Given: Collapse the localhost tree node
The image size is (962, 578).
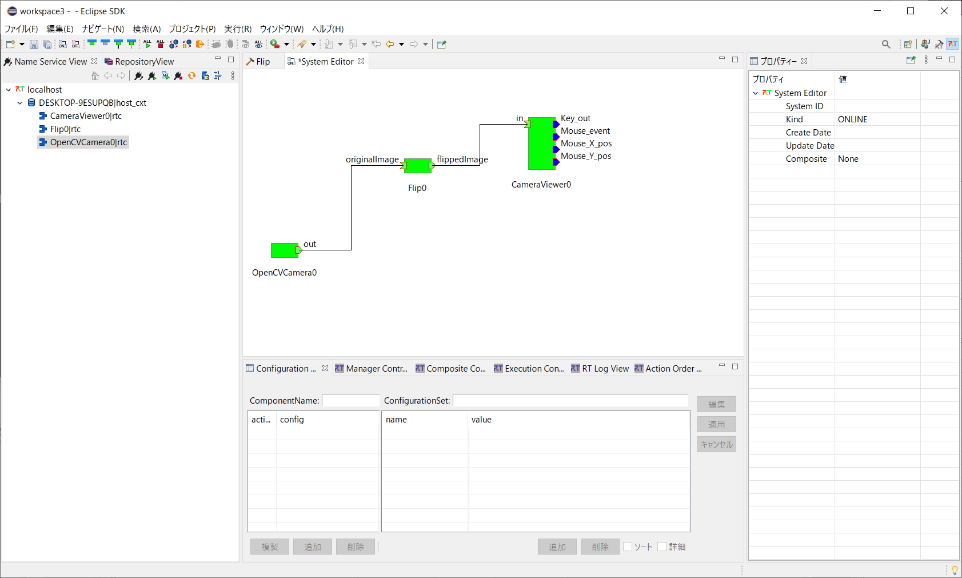Looking at the screenshot, I should [9, 90].
